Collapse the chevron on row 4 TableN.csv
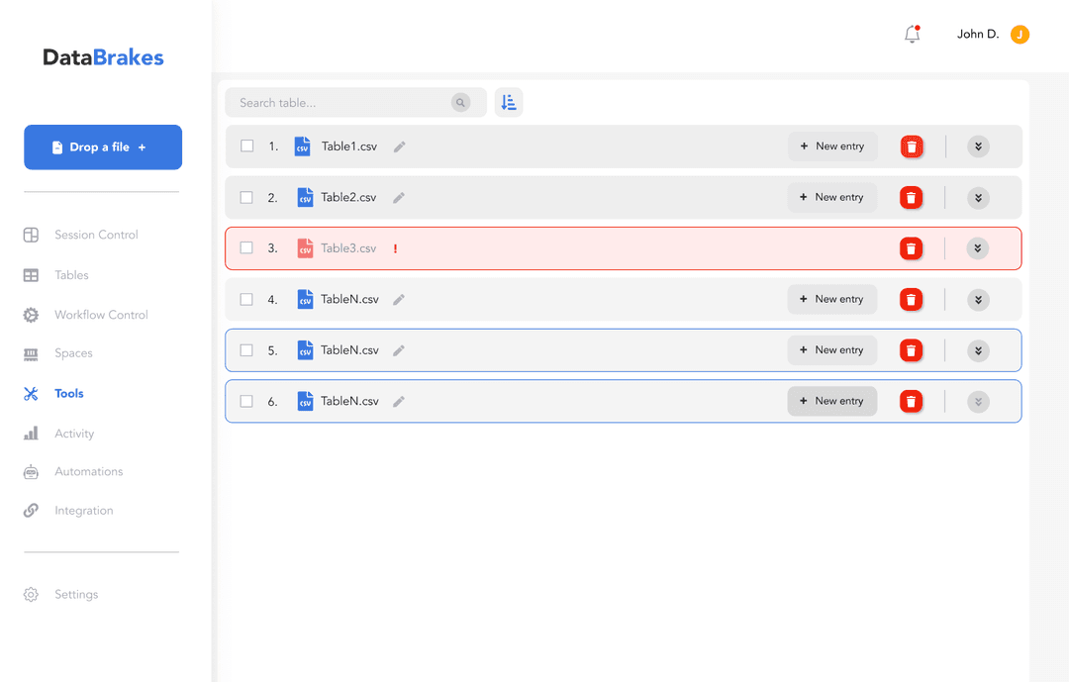This screenshot has width=1069, height=682. [x=978, y=299]
